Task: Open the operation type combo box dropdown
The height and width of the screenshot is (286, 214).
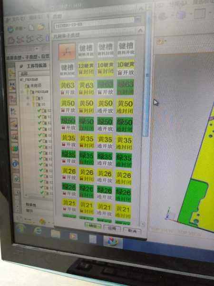Action: [138, 20]
